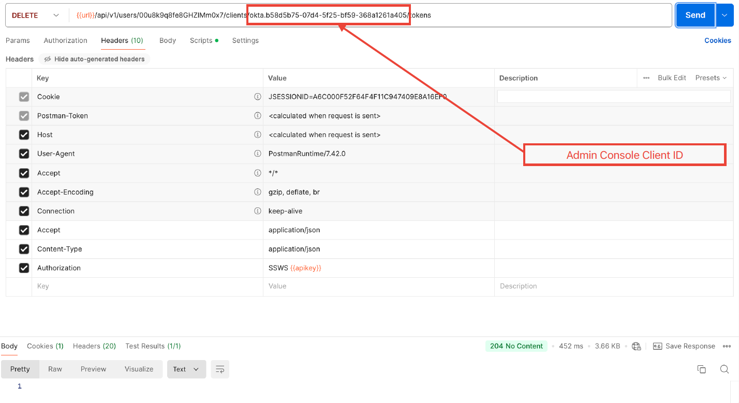Show info for the Connection header

[257, 211]
